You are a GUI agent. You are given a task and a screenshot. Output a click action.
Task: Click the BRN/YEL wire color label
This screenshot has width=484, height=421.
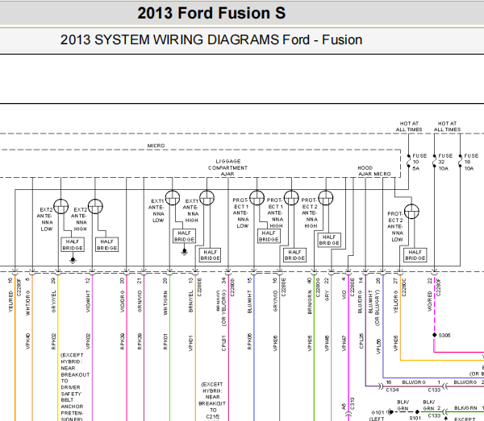pyautogui.click(x=190, y=302)
